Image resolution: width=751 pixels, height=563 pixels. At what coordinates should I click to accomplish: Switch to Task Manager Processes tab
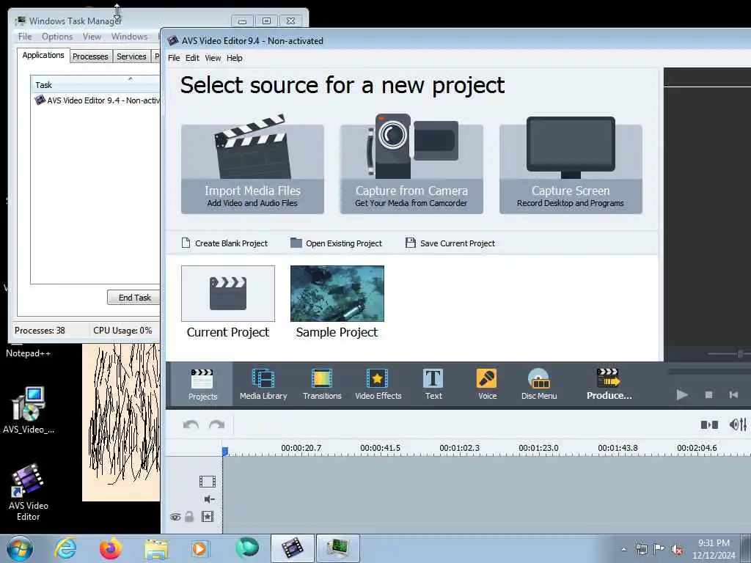point(90,56)
